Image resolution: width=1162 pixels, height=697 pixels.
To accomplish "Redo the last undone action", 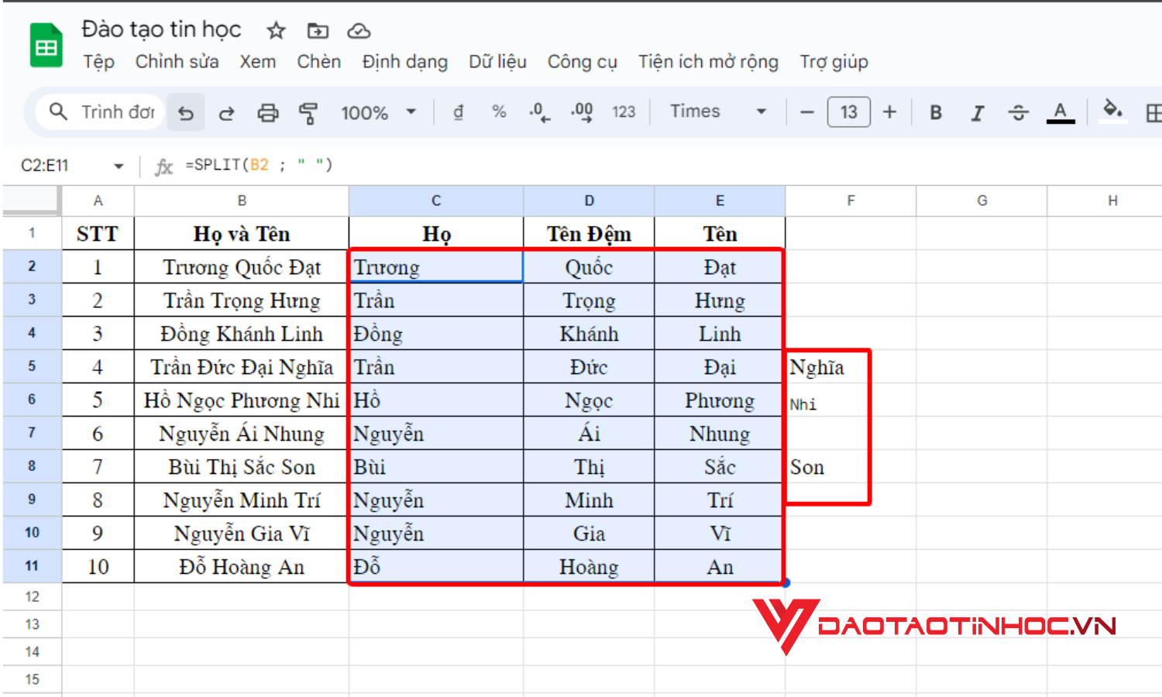I will pos(226,113).
